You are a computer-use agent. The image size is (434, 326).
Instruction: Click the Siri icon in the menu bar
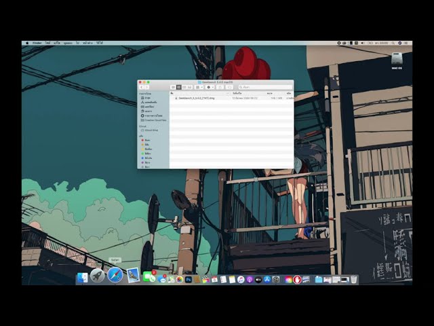(x=399, y=43)
